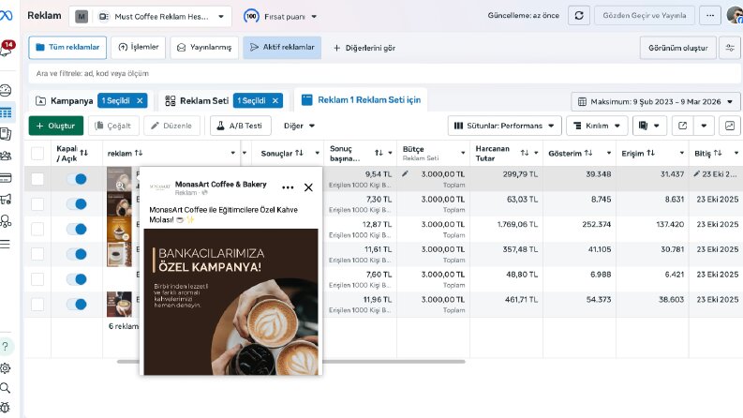Click the Çoğalt button
Viewport: 743px width, 418px height.
(x=113, y=126)
